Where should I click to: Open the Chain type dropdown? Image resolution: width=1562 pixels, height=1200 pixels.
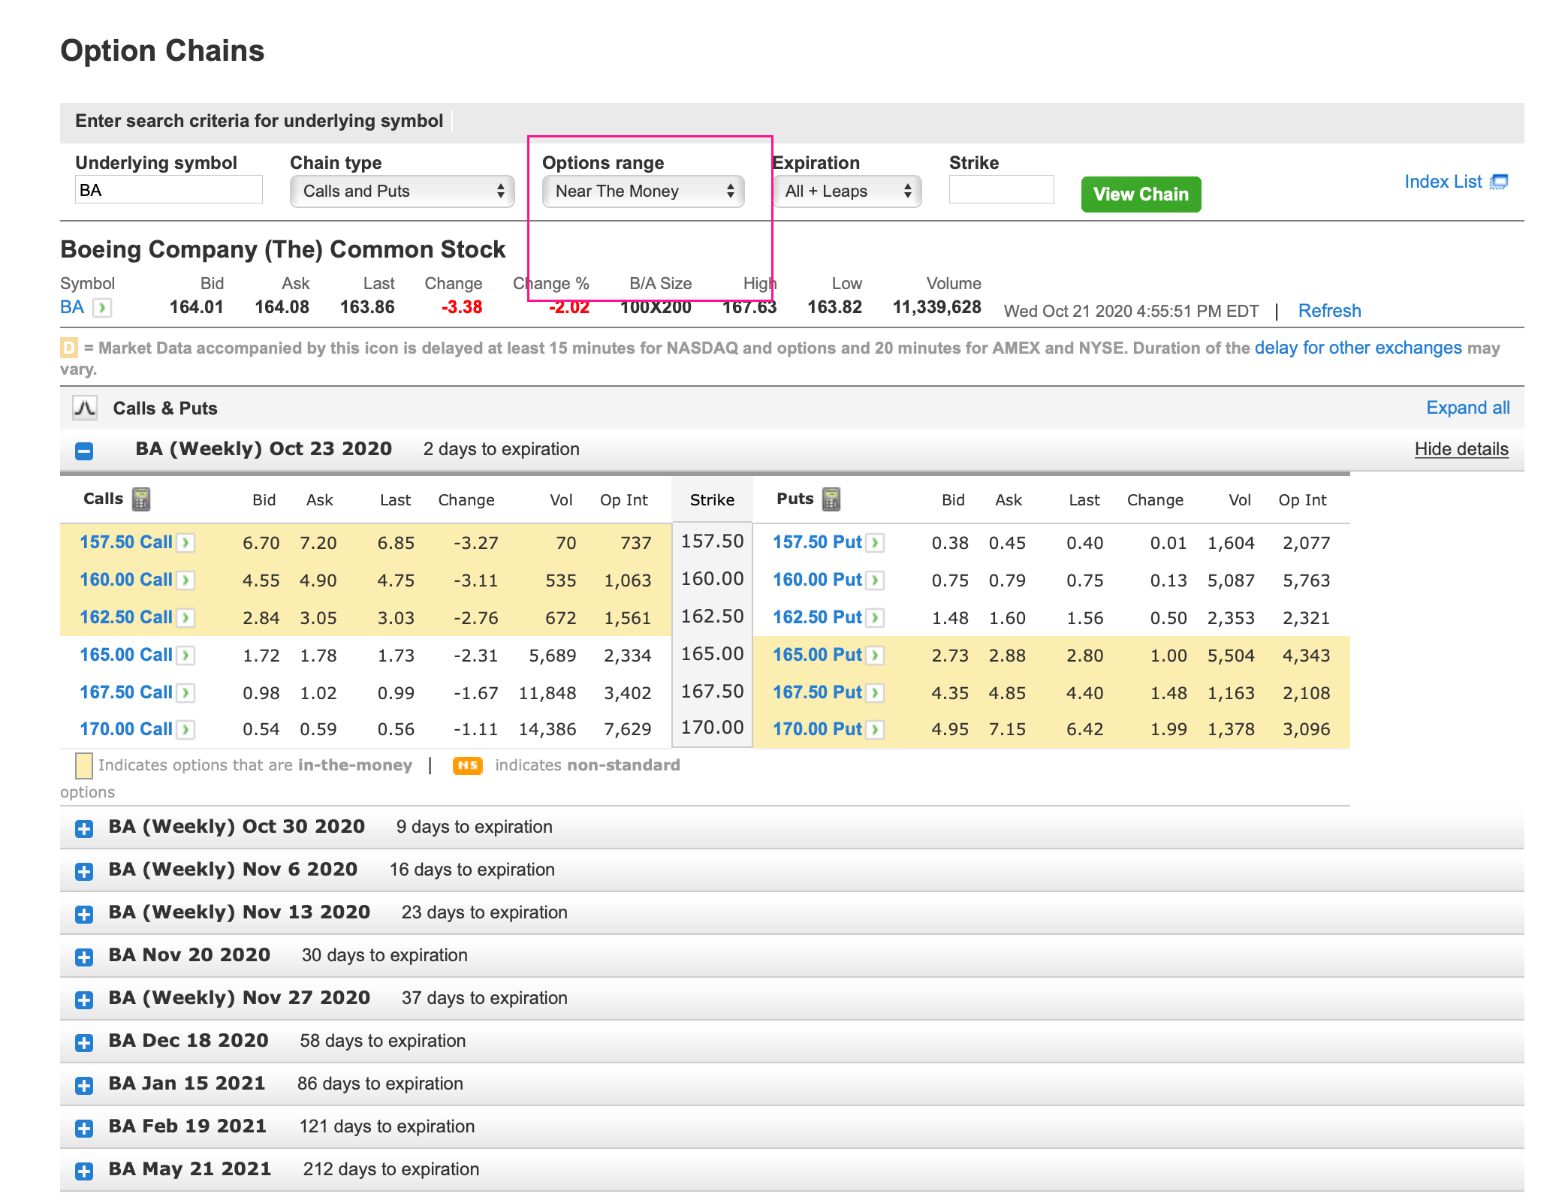tap(397, 191)
